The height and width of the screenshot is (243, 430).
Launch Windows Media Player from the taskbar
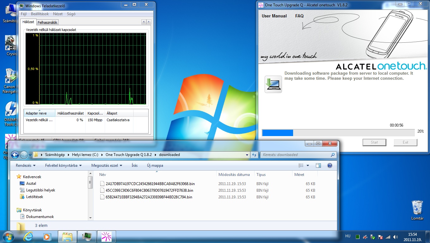pyautogui.click(x=47, y=236)
